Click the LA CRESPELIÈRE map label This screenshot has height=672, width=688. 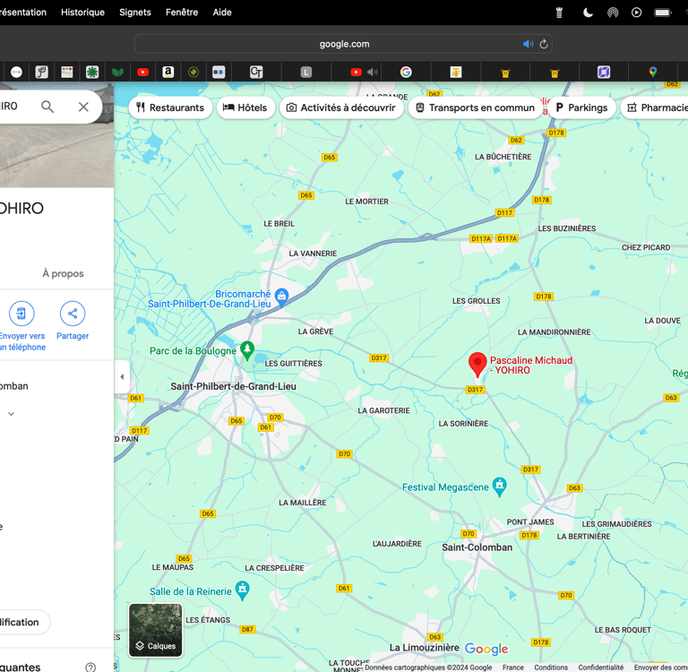pyautogui.click(x=274, y=568)
